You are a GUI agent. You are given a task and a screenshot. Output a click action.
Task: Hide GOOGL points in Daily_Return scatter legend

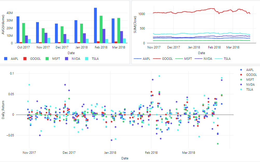pyautogui.click(x=248, y=75)
